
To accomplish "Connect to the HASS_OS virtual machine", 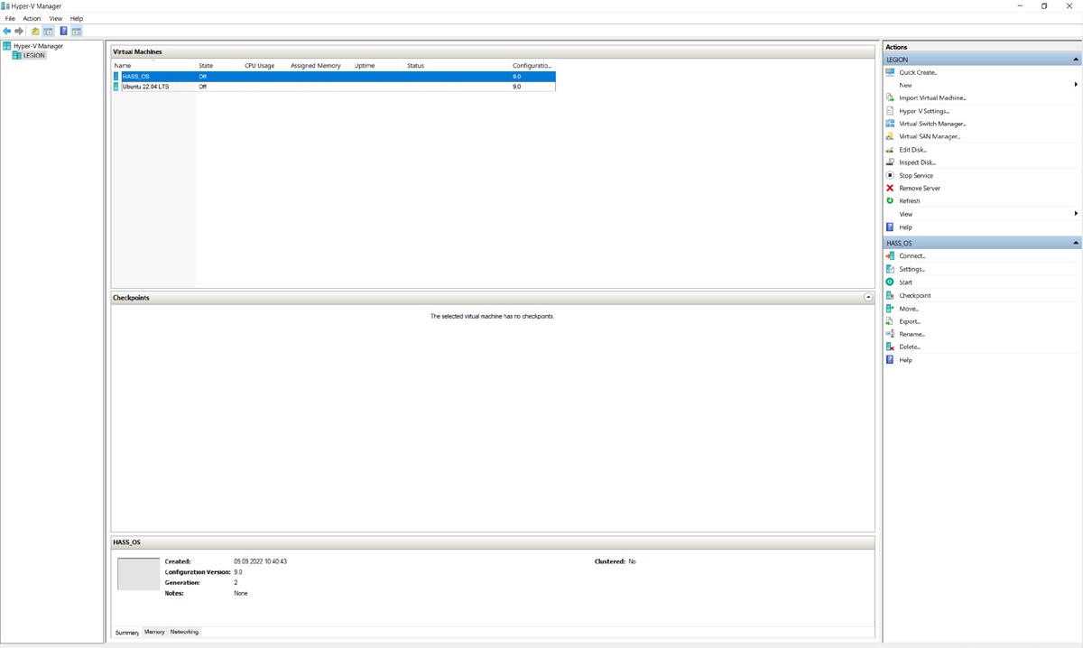I will coord(912,255).
